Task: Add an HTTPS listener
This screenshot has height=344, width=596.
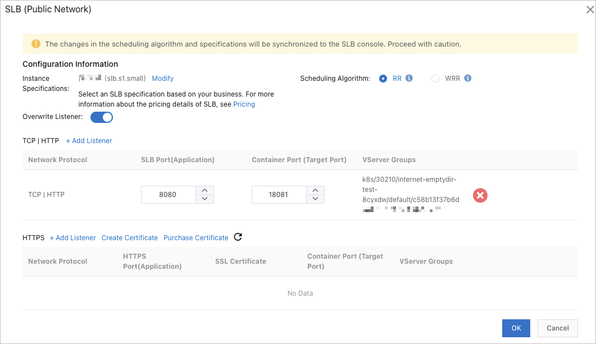Action: point(72,238)
